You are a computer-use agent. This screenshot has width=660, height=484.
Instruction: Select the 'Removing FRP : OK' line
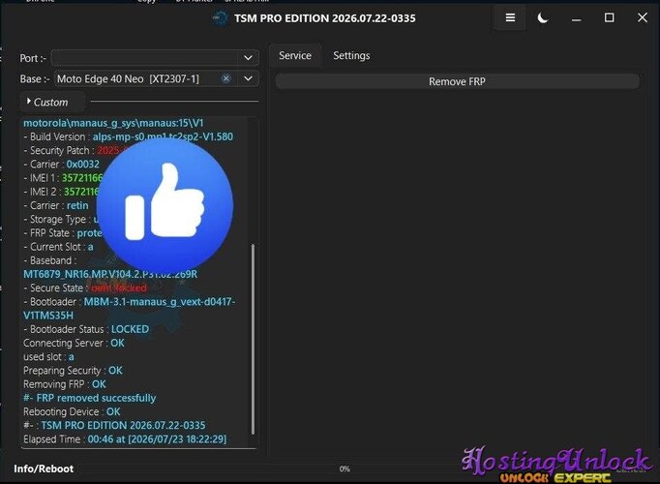(x=65, y=384)
